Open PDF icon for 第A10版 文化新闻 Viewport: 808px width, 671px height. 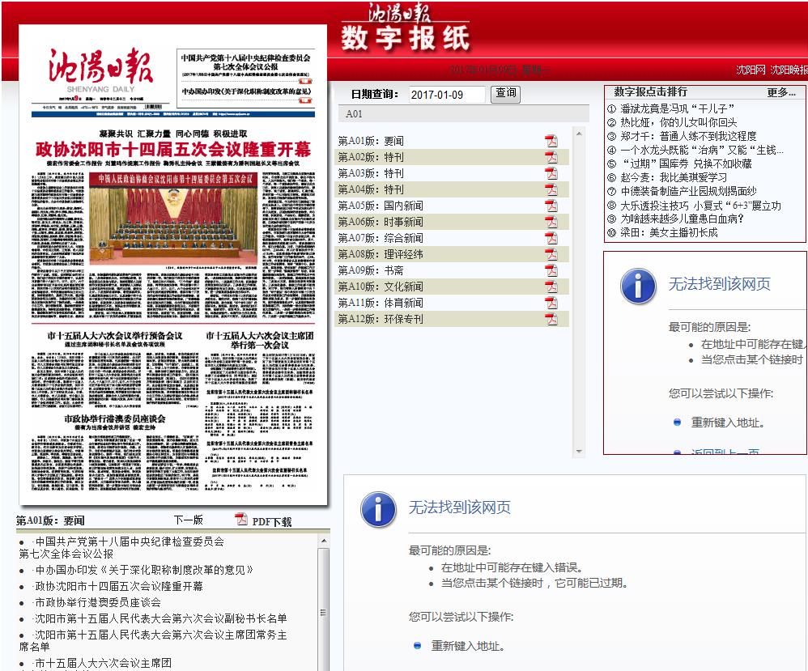[551, 287]
